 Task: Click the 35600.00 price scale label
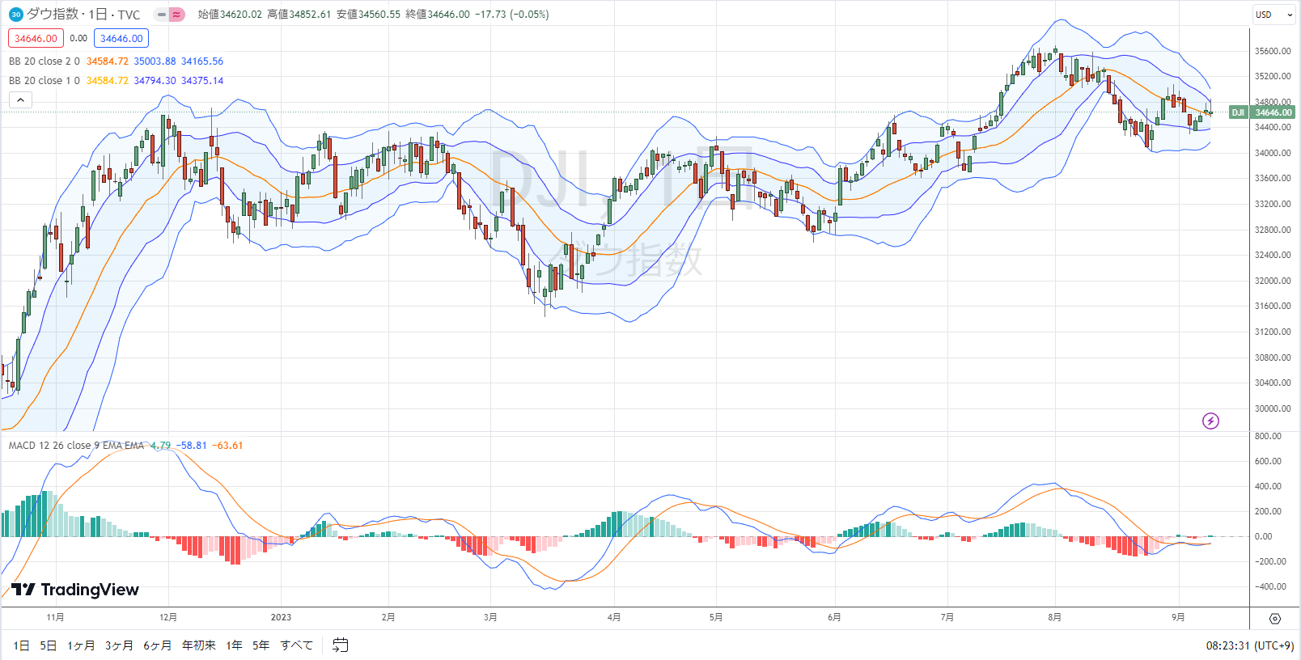[1273, 51]
